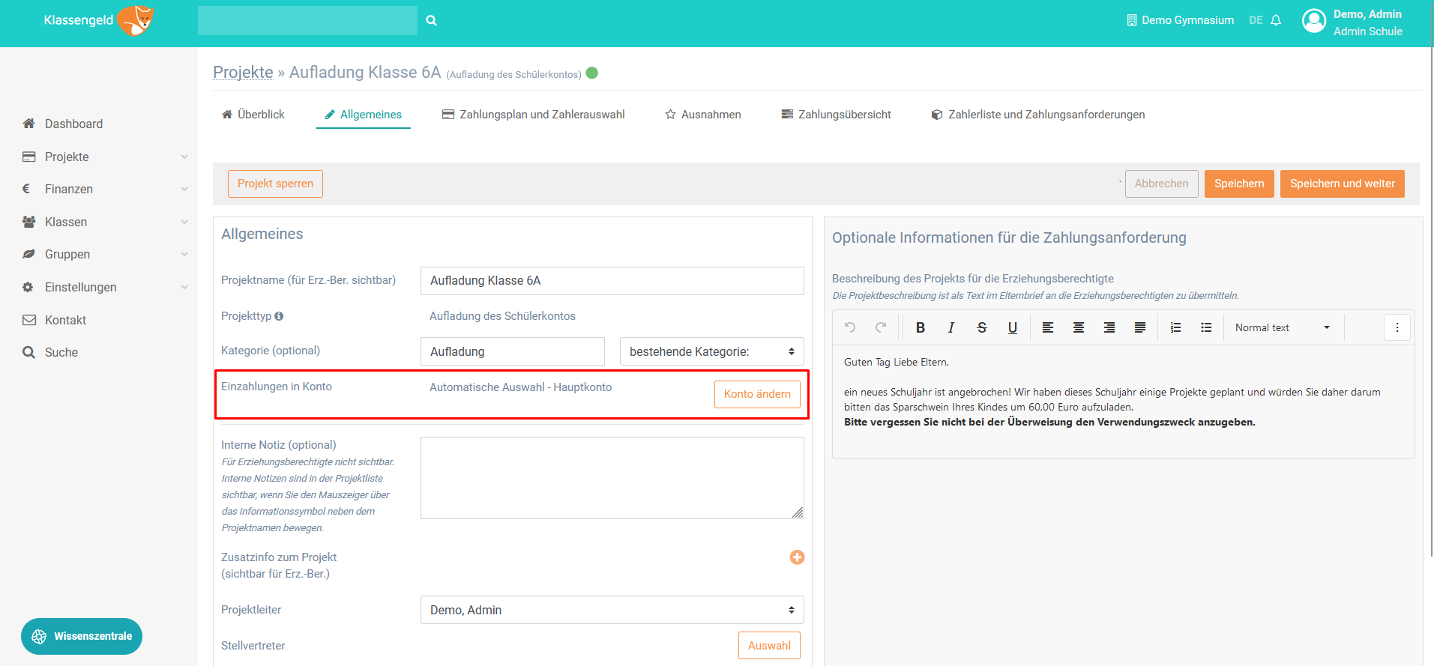Open the Wissenszentrale help button
The image size is (1434, 666).
tap(82, 636)
